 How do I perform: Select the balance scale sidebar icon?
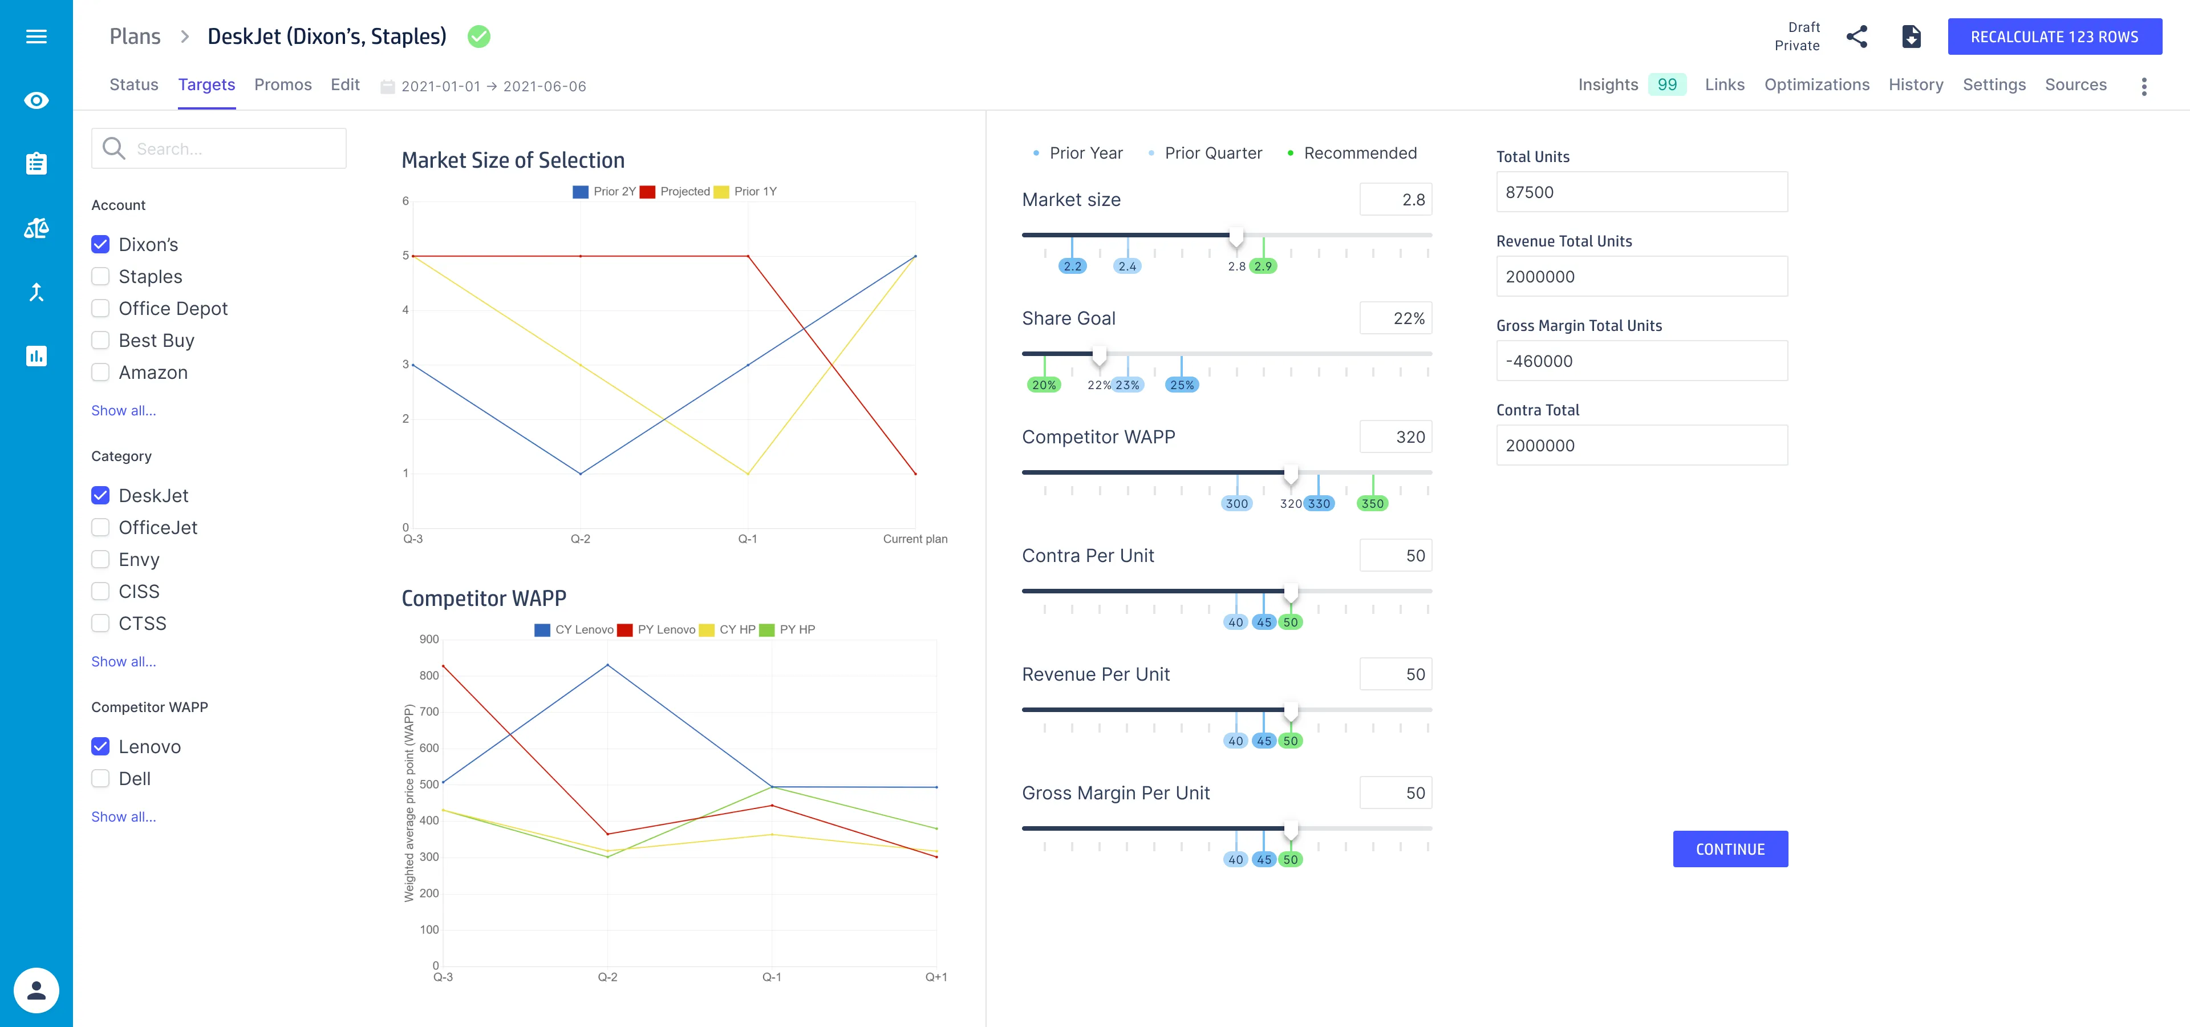pos(36,228)
